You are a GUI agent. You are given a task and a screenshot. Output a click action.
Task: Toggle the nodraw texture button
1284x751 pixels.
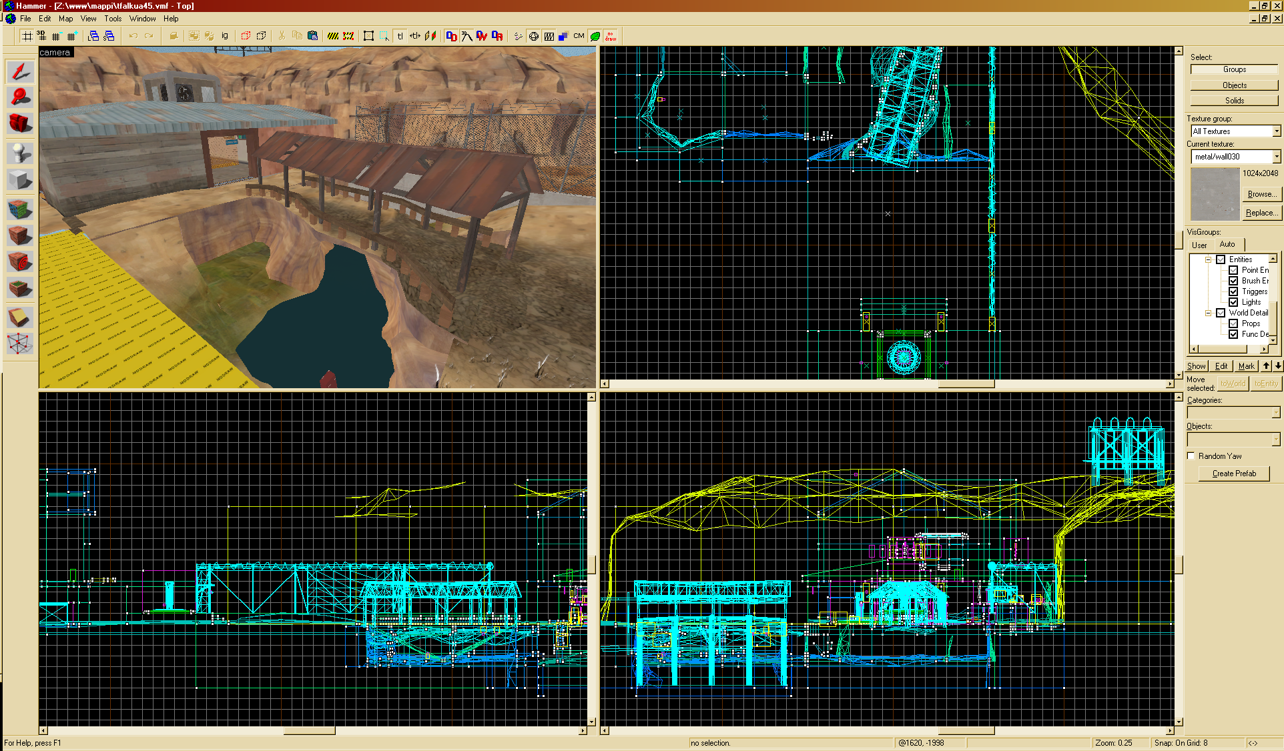pos(611,36)
